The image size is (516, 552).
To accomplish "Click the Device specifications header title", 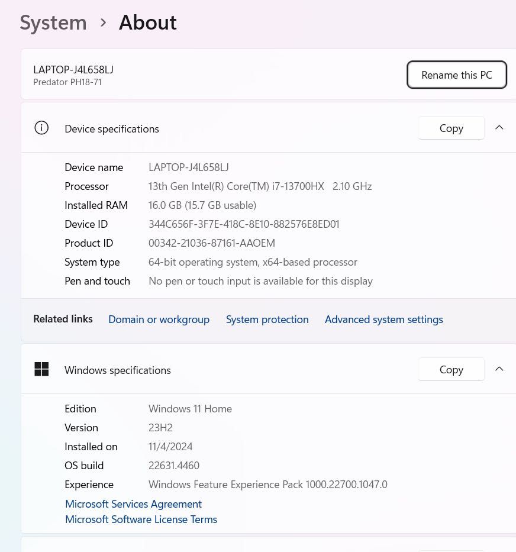I will coord(112,129).
